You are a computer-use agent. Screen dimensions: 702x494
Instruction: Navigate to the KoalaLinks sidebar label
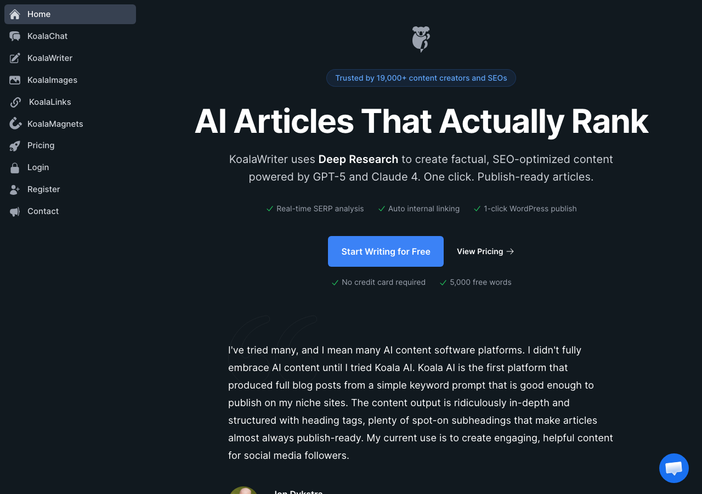[x=50, y=102]
